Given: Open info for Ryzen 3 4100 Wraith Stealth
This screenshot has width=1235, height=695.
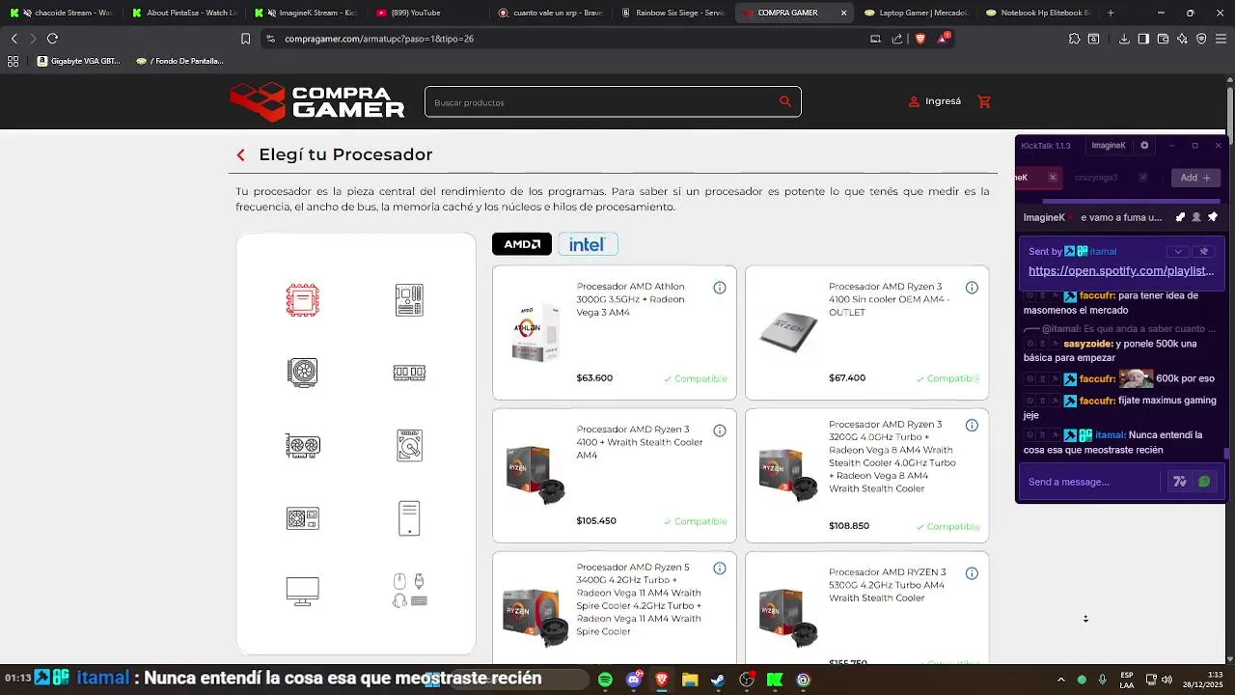Looking at the screenshot, I should [719, 431].
